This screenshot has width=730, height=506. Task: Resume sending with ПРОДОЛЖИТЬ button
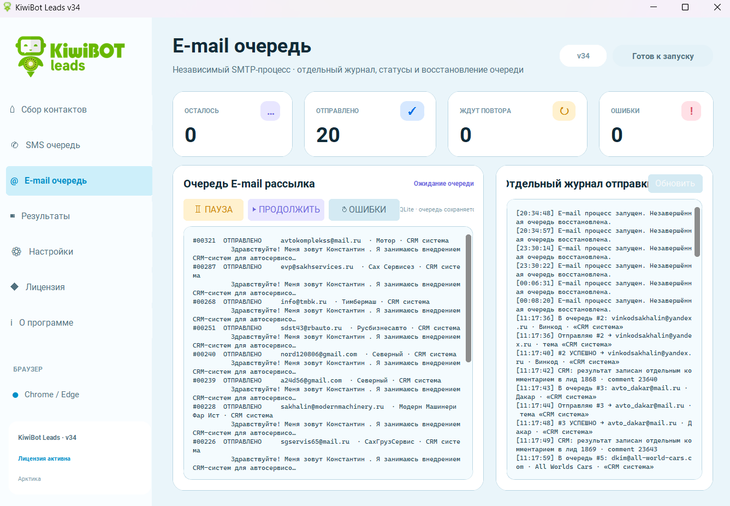click(x=286, y=210)
